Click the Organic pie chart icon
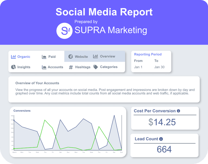 [14, 57]
